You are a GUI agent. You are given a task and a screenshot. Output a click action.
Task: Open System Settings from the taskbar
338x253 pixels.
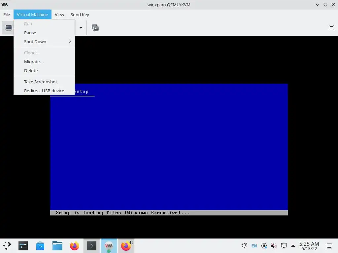point(23,246)
